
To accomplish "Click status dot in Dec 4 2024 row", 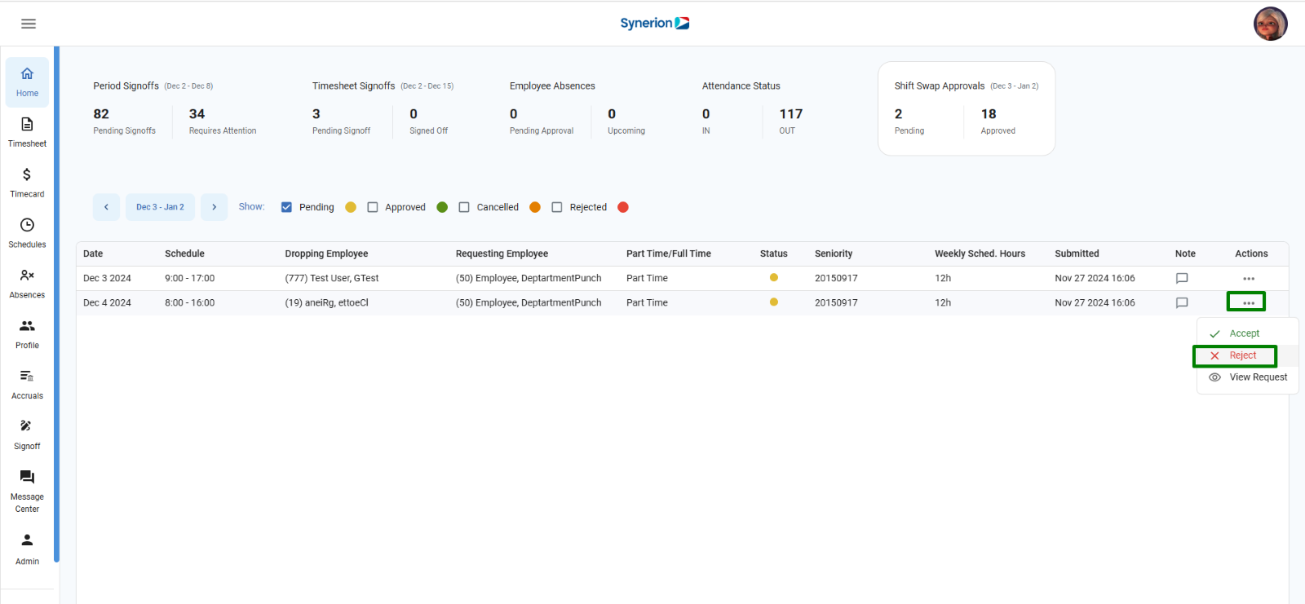I will [774, 302].
